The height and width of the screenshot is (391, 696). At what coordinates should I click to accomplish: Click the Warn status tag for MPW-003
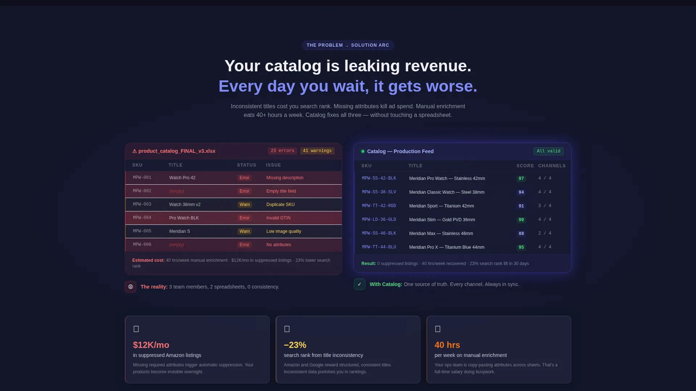(245, 205)
